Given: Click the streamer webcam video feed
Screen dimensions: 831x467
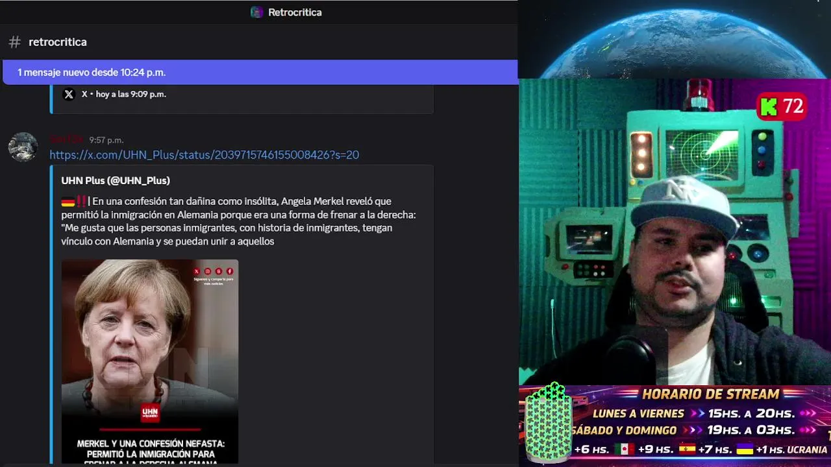Looking at the screenshot, I should (x=675, y=232).
